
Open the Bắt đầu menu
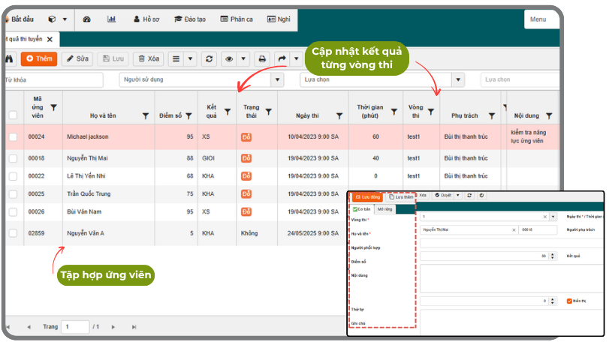20,19
